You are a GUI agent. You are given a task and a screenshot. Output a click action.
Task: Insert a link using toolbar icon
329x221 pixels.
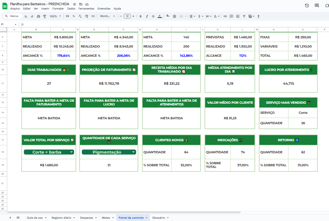(x=225, y=16)
